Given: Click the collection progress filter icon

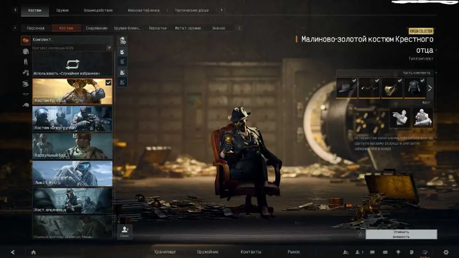Looking at the screenshot, I should 109,48.
